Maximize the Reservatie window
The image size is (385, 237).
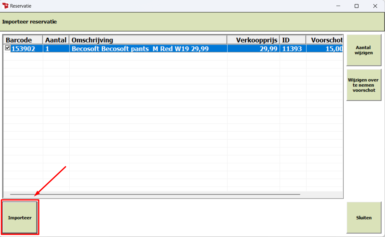[357, 6]
